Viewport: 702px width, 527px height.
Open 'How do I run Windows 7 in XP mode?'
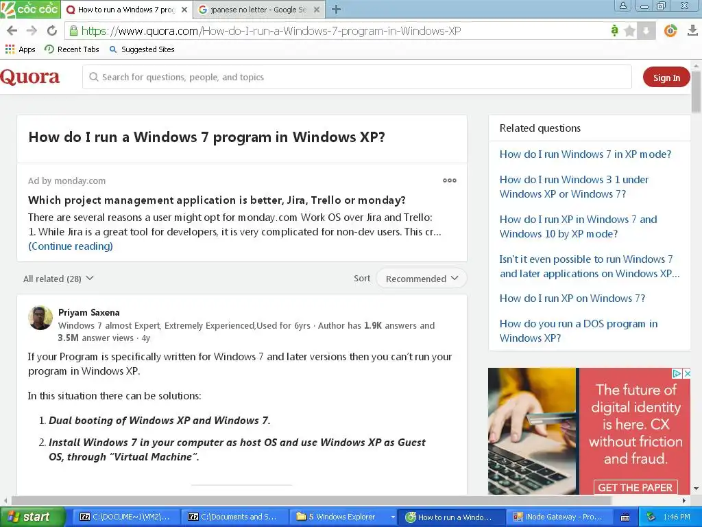point(585,154)
